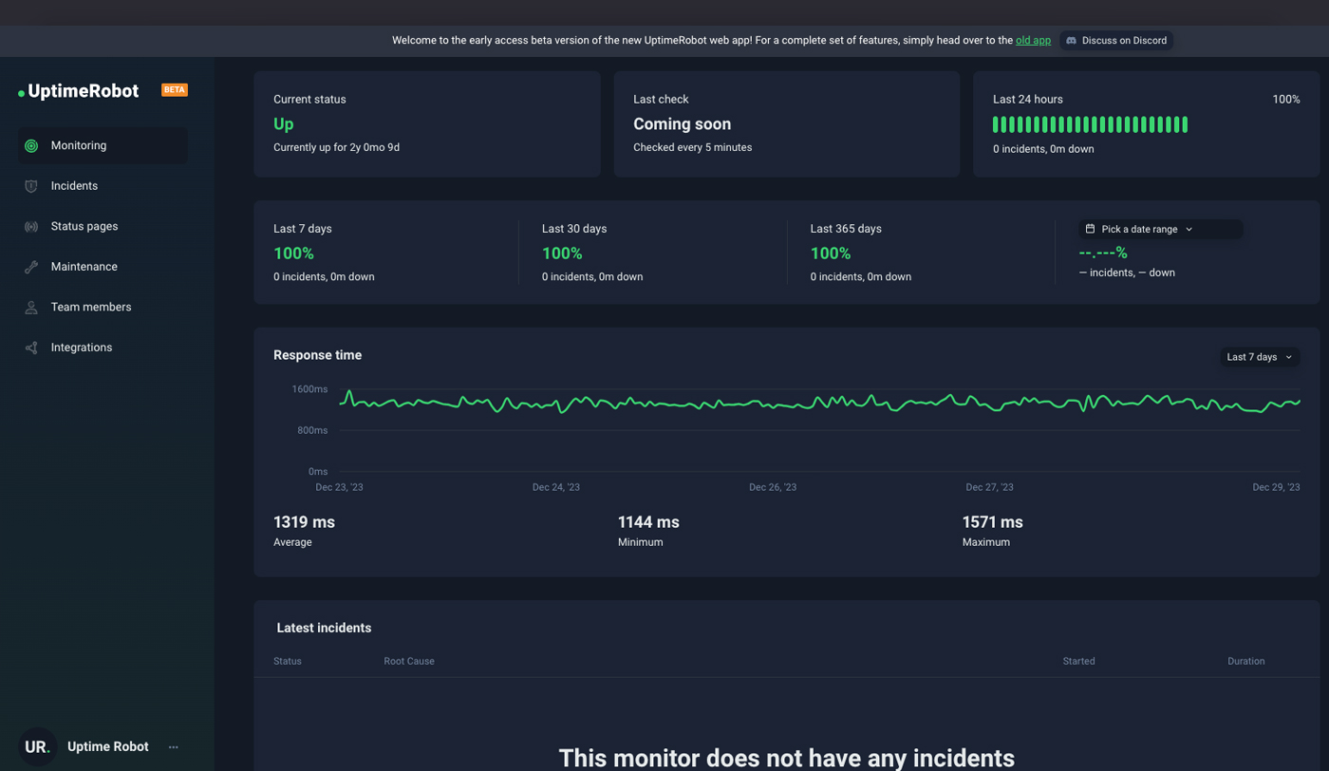Expand the Pick a date range selector
This screenshot has width=1329, height=771.
[1146, 229]
